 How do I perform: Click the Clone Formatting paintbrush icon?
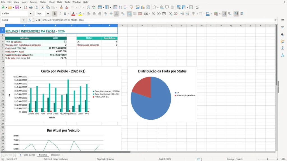(x=61, y=7)
